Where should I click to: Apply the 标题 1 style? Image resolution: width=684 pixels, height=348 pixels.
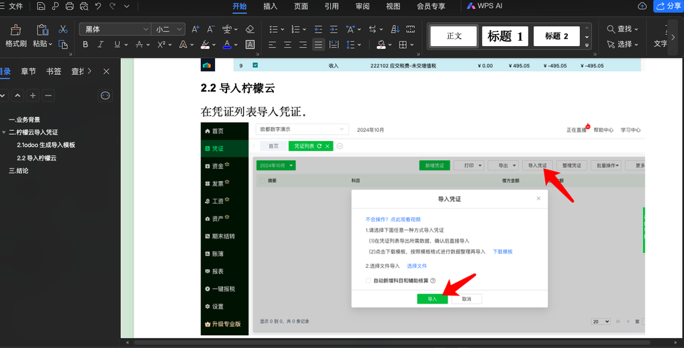[x=505, y=36]
